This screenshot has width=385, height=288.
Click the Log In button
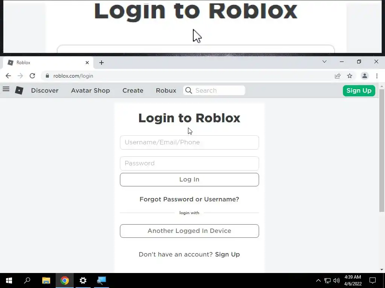[x=189, y=180]
